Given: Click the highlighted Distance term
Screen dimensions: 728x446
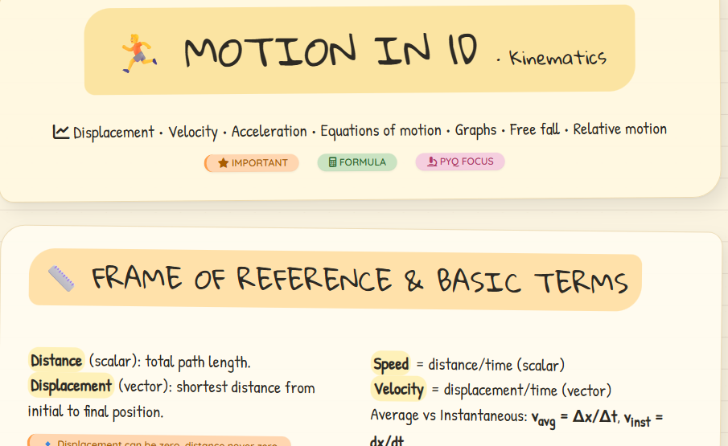Looking at the screenshot, I should coord(56,360).
